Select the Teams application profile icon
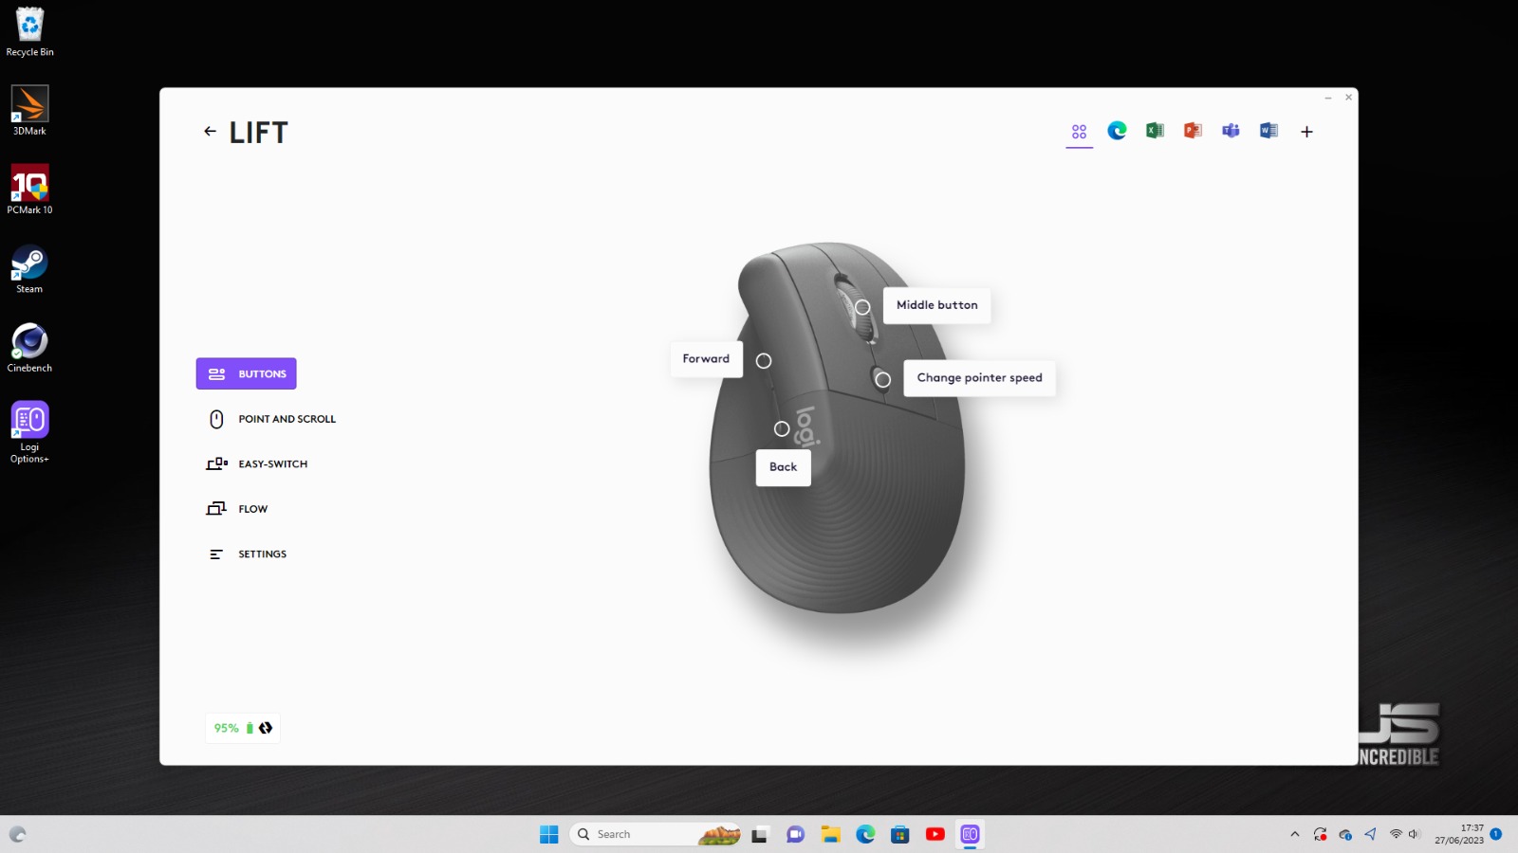 pyautogui.click(x=1231, y=131)
